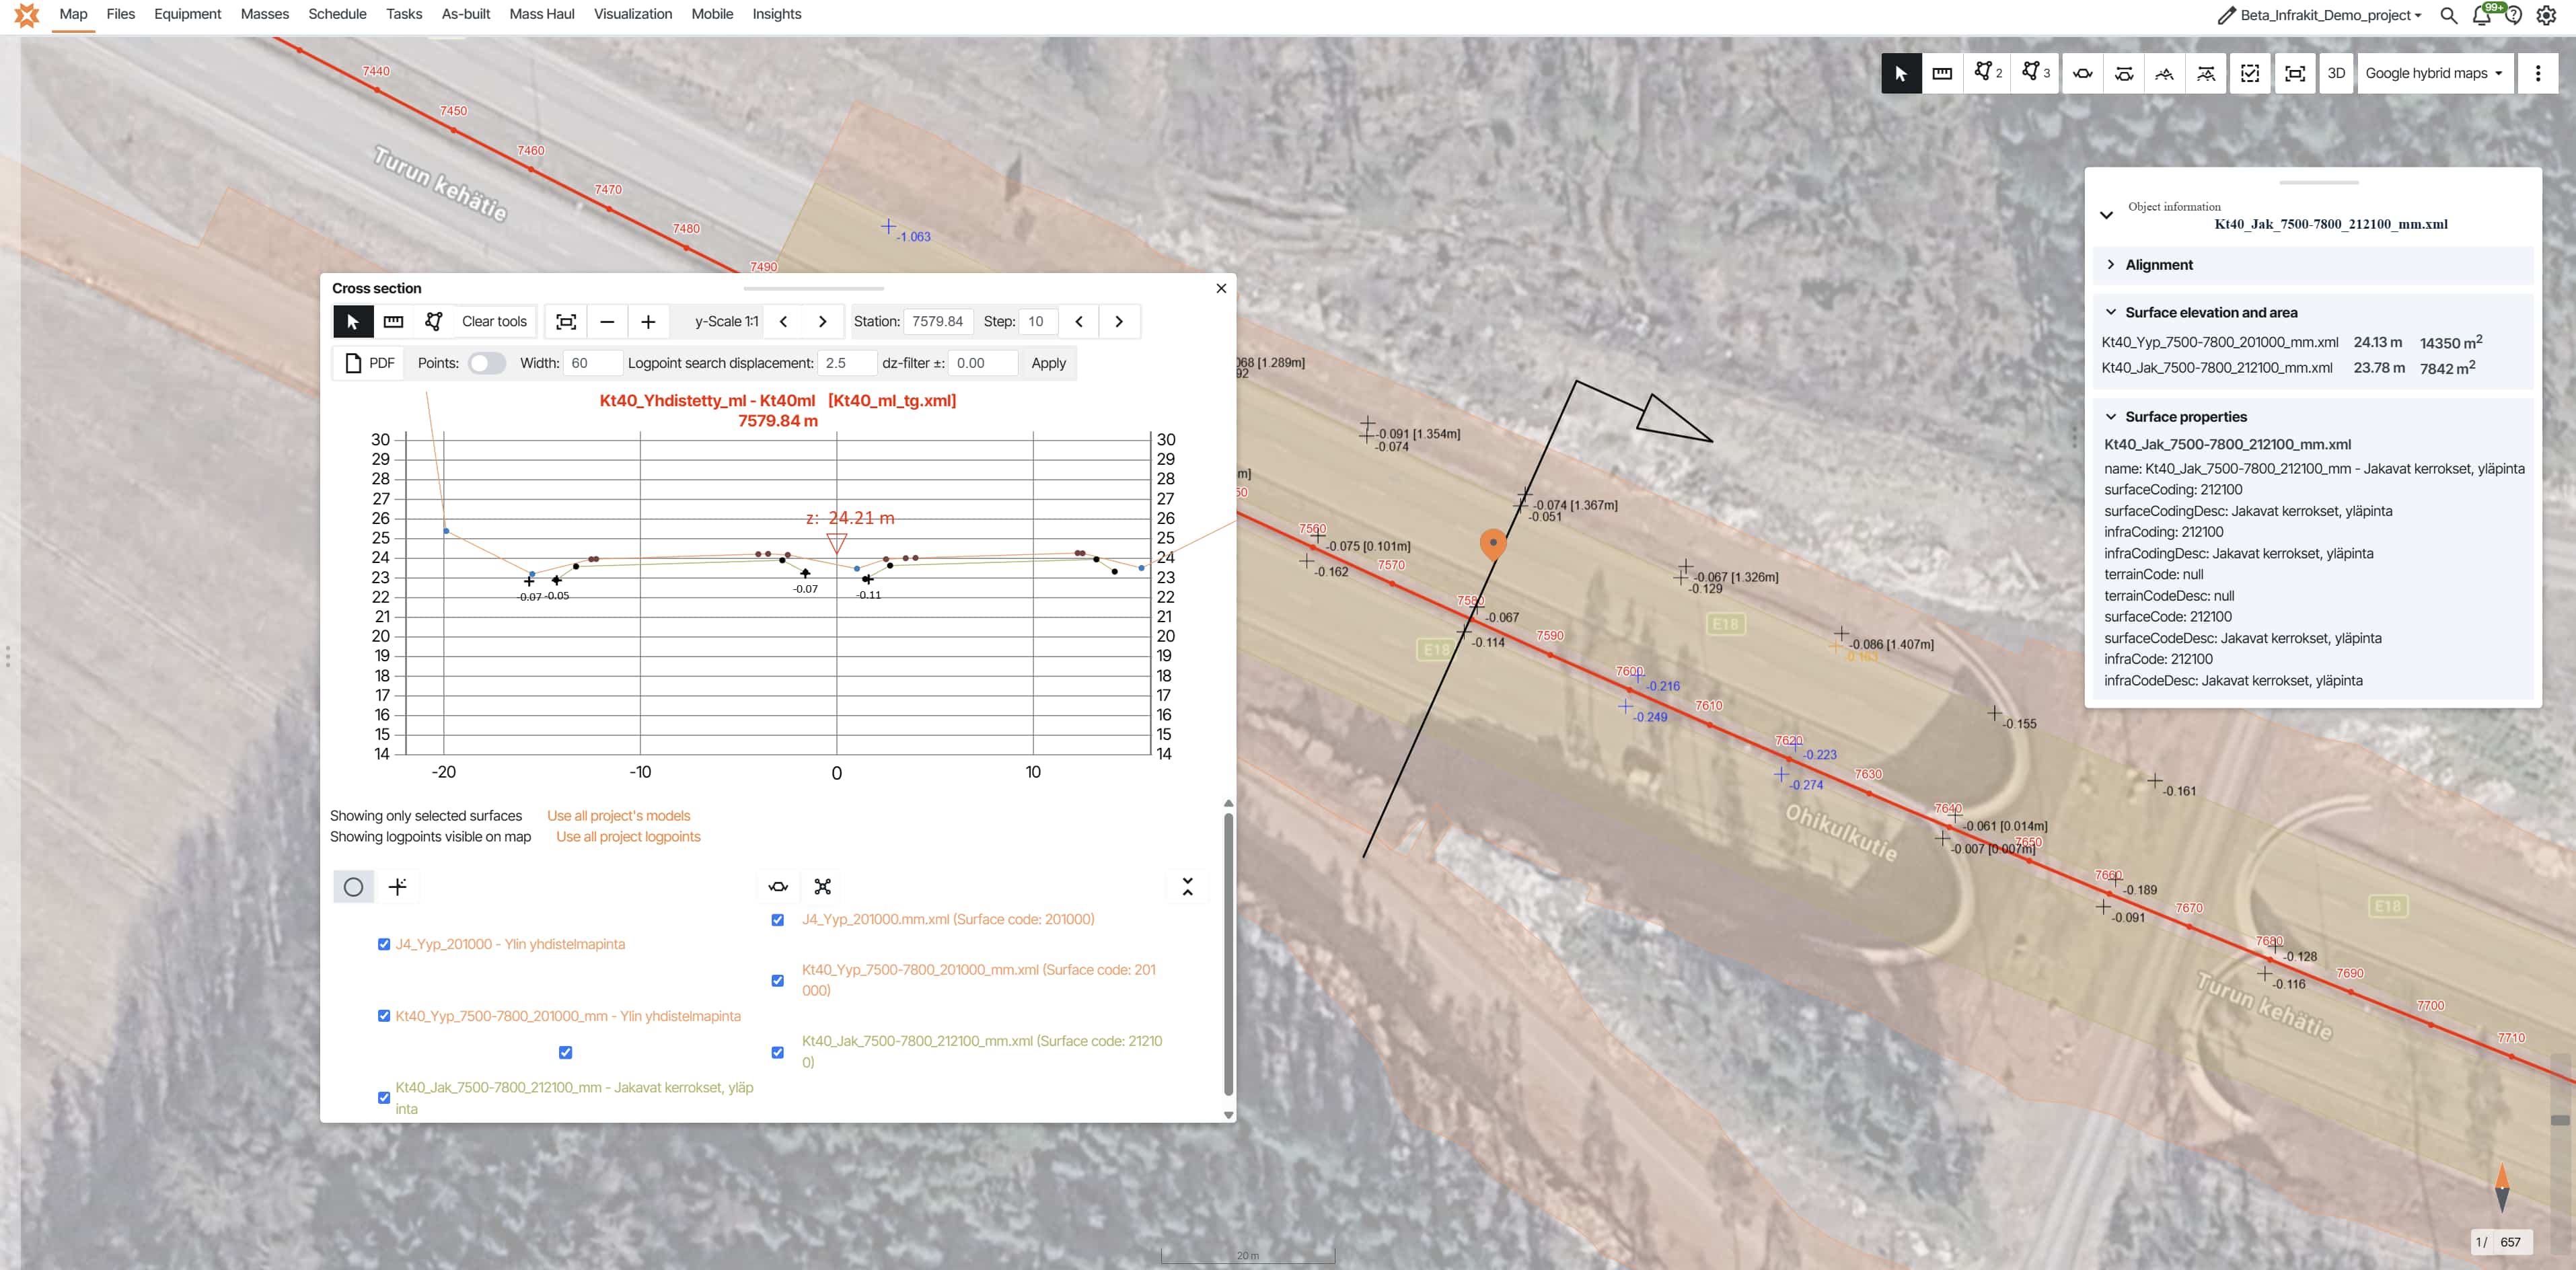This screenshot has width=2576, height=1270.
Task: Fit cross section view to extents
Action: point(566,321)
